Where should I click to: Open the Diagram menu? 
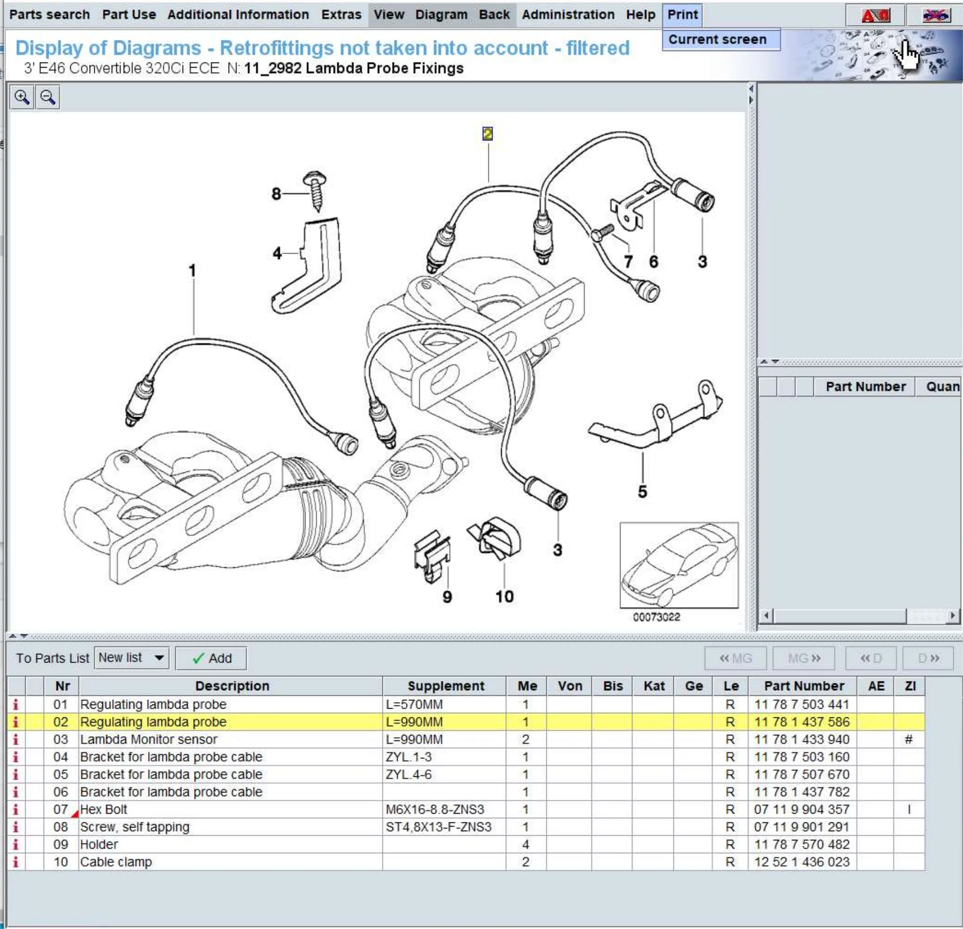tap(441, 14)
